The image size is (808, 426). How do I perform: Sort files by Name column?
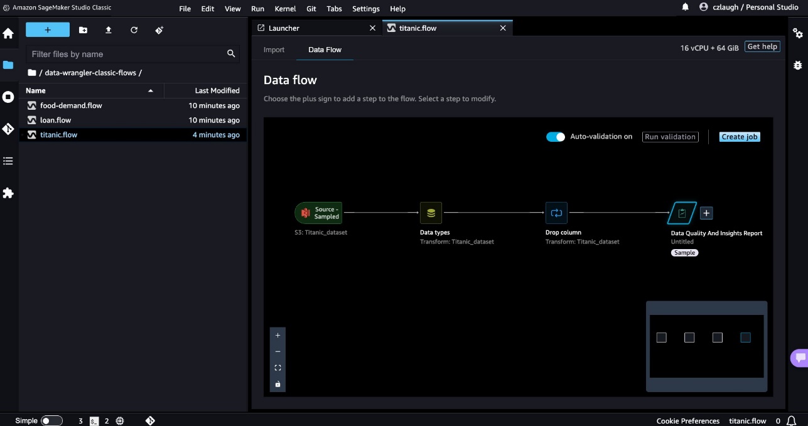click(x=36, y=91)
